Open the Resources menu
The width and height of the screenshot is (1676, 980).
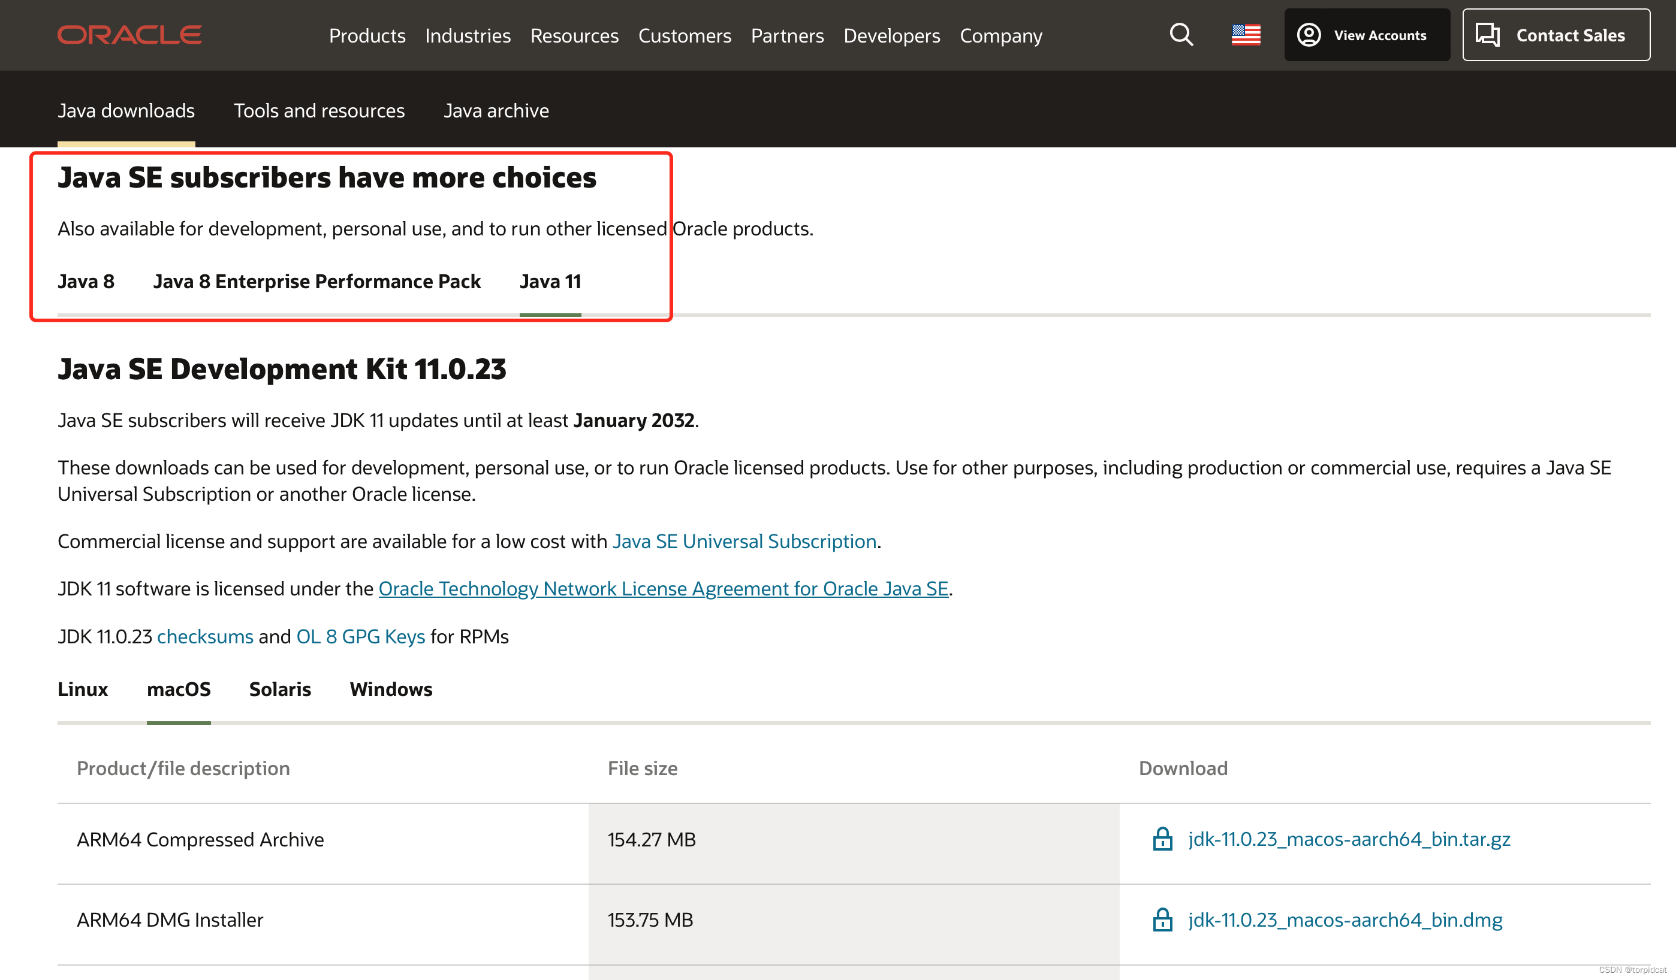pyautogui.click(x=574, y=35)
